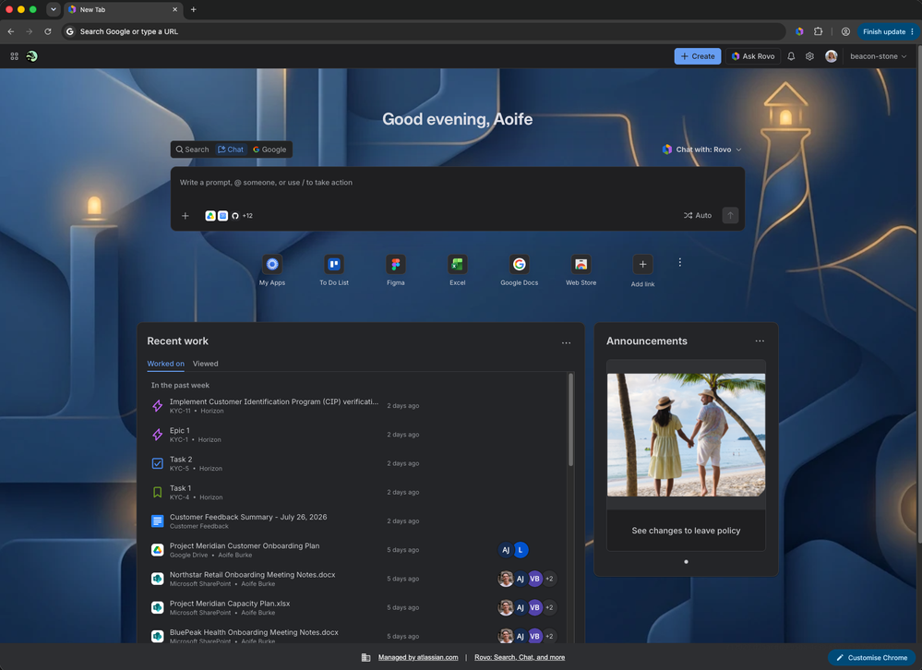Open notifications bell

point(792,56)
